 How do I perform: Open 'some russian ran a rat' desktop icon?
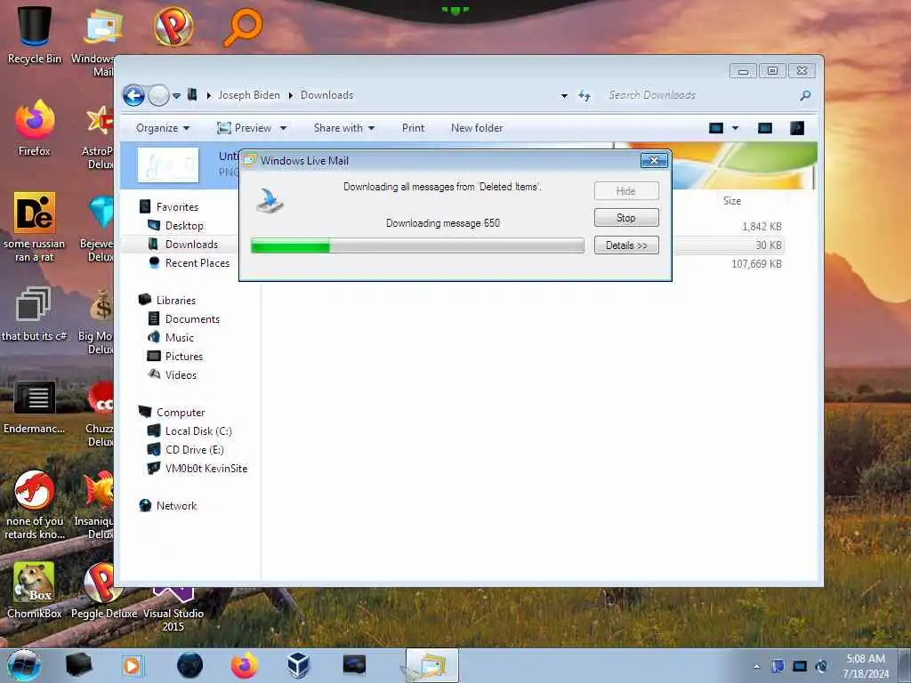(35, 227)
